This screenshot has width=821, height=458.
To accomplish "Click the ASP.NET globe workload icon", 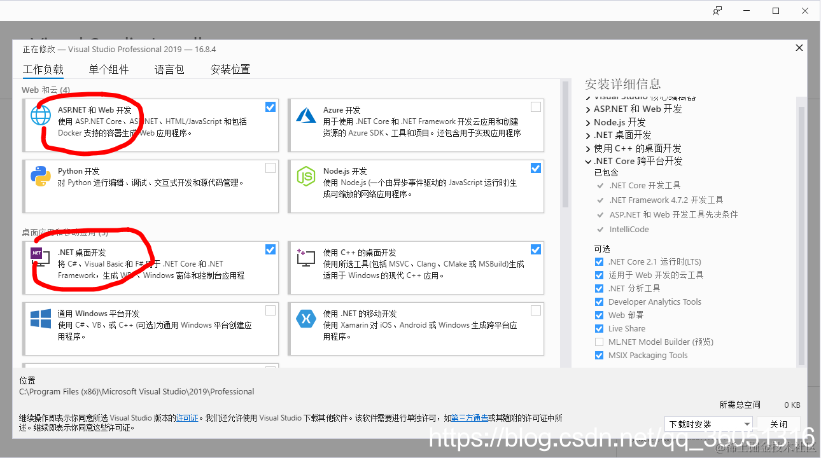I will coord(41,116).
